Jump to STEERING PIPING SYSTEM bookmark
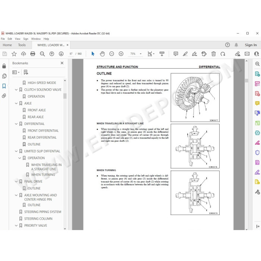This screenshot has width=261, height=261. point(43,212)
